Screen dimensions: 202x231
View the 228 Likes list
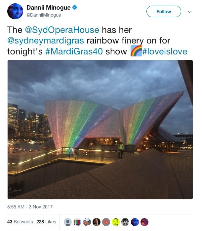tap(46, 222)
